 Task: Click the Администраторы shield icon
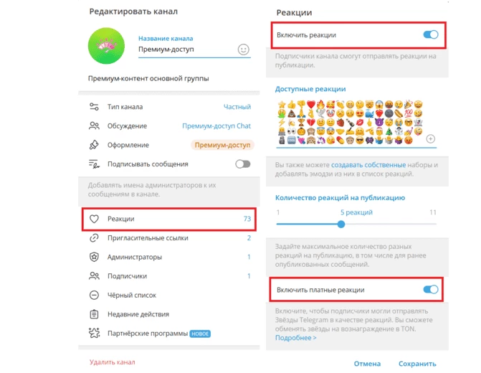(x=94, y=257)
